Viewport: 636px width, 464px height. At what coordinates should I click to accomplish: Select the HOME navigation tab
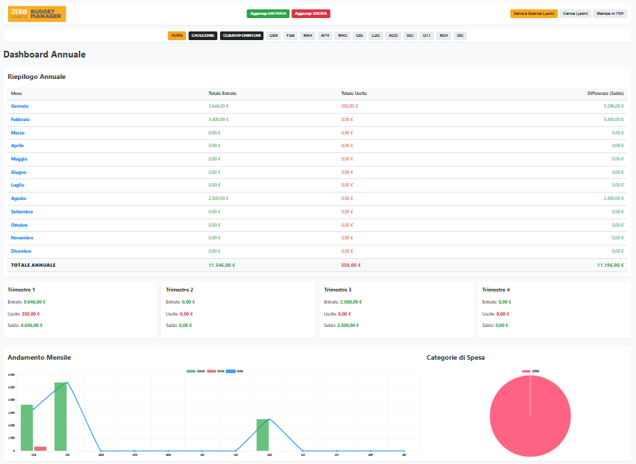177,35
